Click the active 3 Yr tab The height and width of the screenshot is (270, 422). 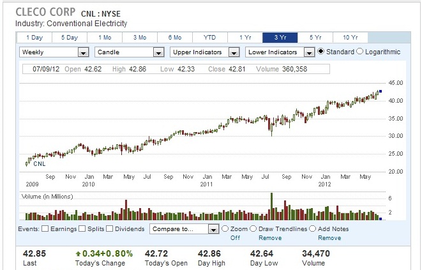point(280,38)
